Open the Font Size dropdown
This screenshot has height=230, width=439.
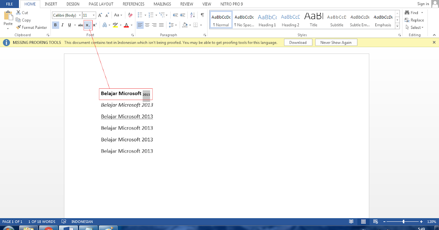(94, 15)
